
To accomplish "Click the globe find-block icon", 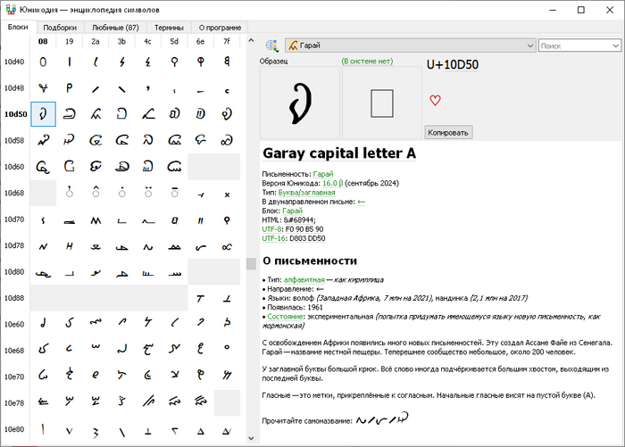I will click(x=271, y=45).
